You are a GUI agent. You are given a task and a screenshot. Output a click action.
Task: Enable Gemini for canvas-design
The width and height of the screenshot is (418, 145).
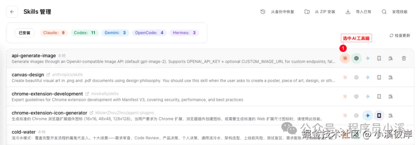tap(368, 77)
